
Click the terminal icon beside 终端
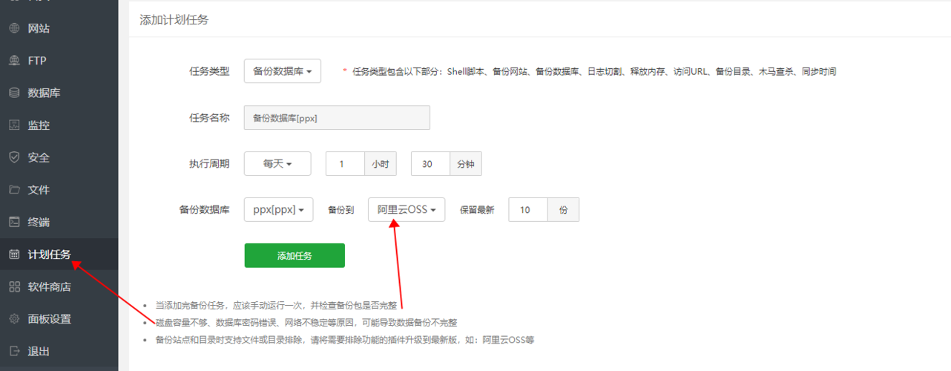coord(14,222)
